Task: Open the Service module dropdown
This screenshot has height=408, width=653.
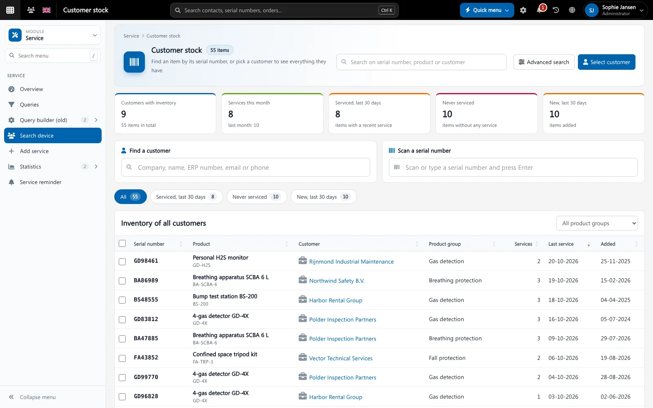Action: point(53,35)
